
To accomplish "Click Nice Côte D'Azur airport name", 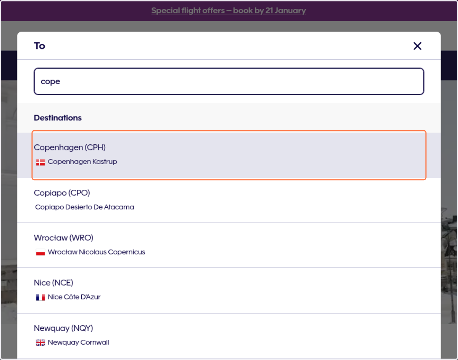I will pos(74,297).
